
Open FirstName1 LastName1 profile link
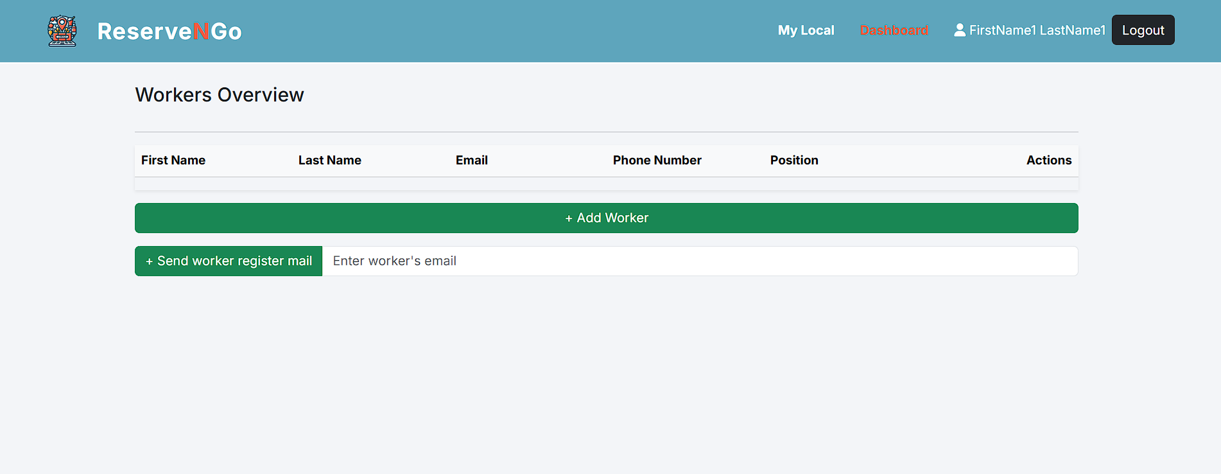pyautogui.click(x=1037, y=30)
